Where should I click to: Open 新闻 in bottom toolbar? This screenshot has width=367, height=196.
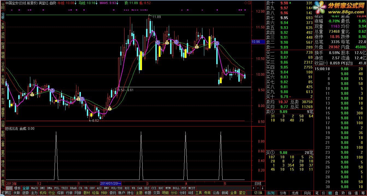pos(225,193)
